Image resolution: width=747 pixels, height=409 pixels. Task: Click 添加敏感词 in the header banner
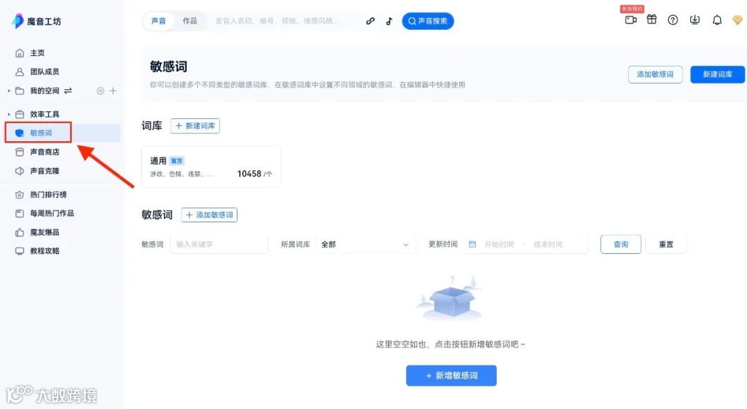click(655, 74)
